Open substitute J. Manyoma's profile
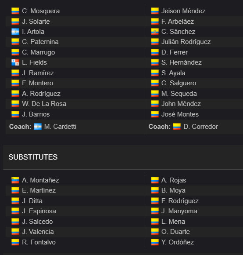The height and width of the screenshot is (255, 243). [x=179, y=211]
